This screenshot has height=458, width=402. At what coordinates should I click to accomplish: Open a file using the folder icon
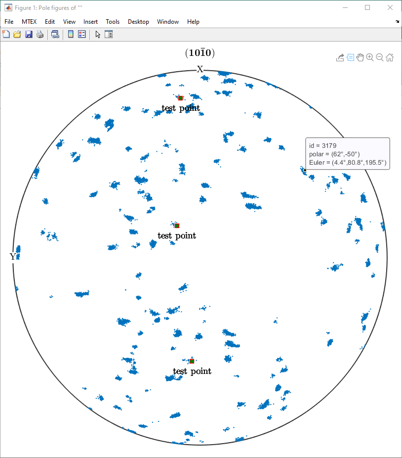17,34
